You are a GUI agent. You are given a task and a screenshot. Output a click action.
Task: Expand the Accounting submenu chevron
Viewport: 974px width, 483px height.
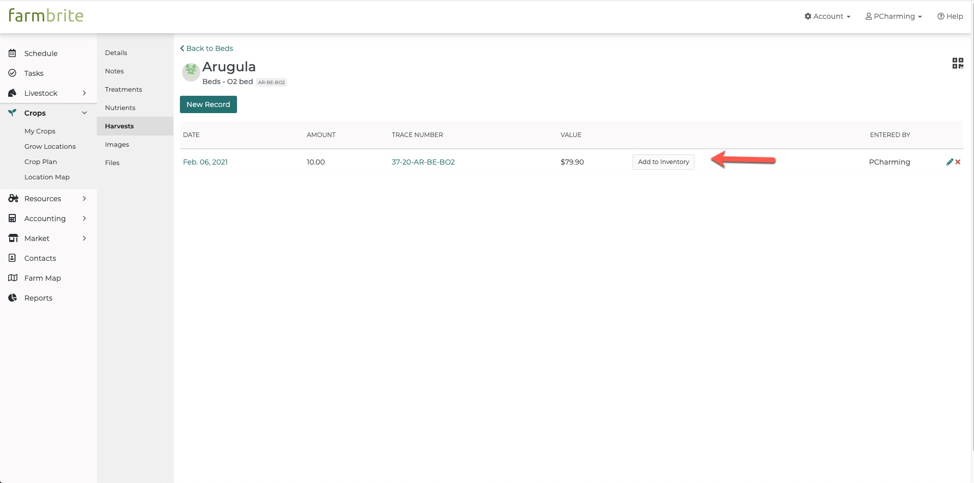pos(85,218)
